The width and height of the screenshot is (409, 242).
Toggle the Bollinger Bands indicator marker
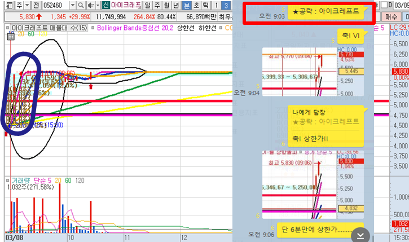(x=93, y=28)
